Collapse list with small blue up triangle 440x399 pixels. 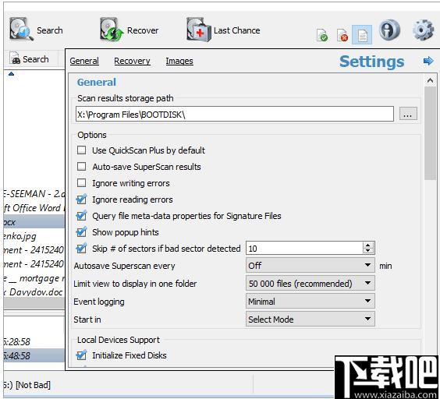[11, 74]
